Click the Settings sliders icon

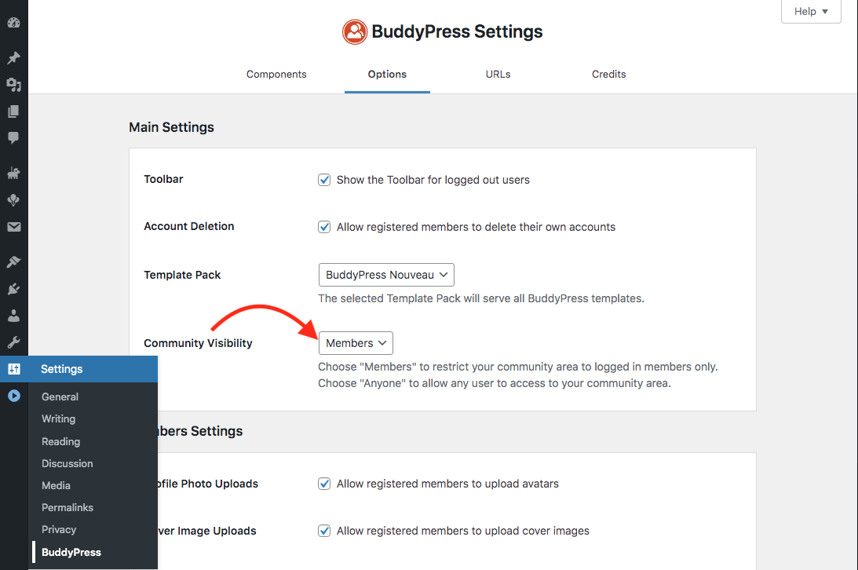pos(13,369)
